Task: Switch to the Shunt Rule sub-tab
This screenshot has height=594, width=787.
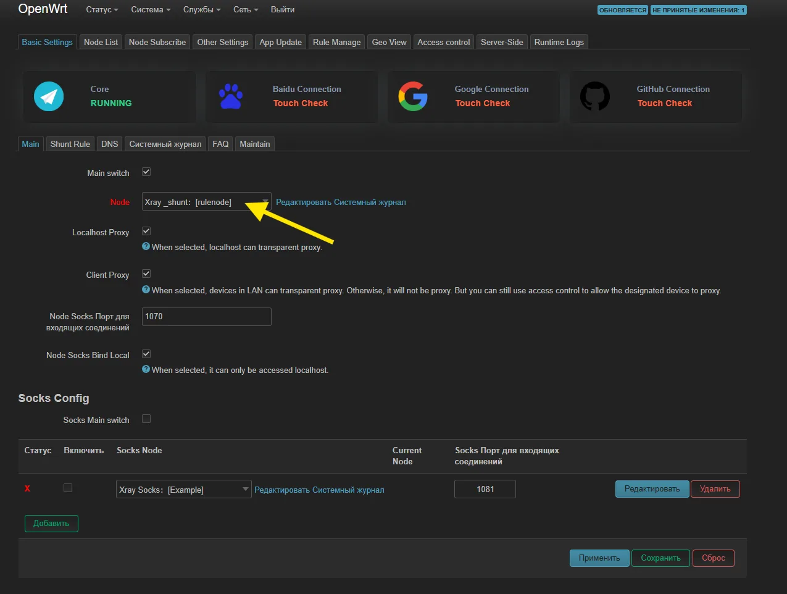Action: 70,144
